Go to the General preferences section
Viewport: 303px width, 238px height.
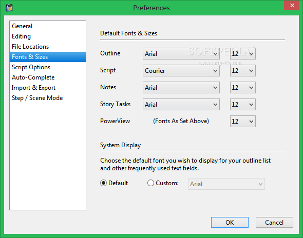48,26
